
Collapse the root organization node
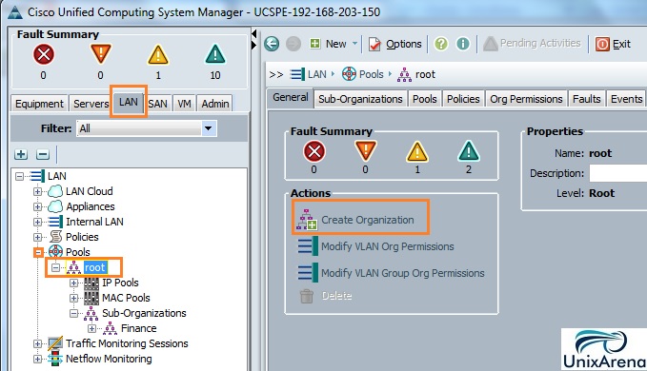55,267
